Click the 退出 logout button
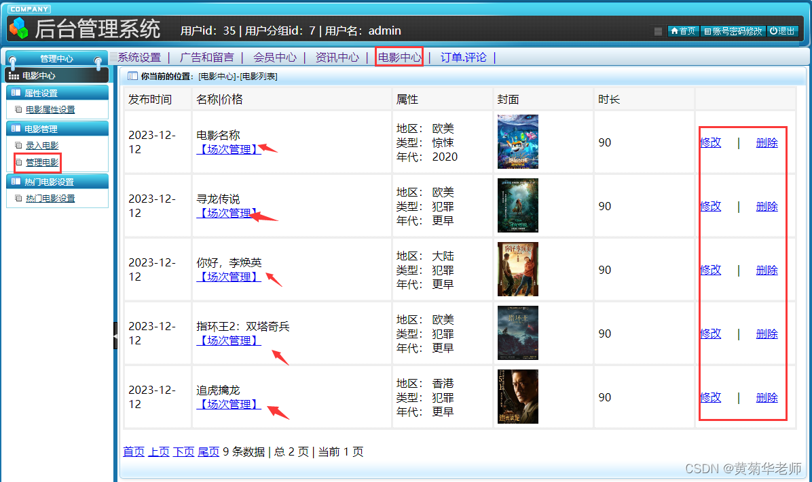 pyautogui.click(x=782, y=31)
